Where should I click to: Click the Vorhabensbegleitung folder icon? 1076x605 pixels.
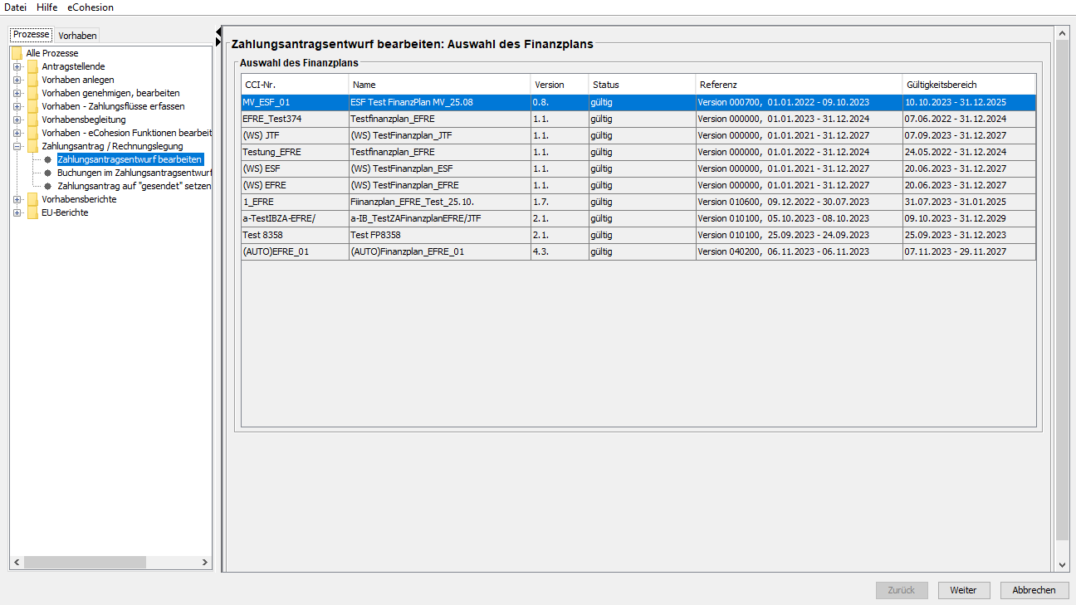click(32, 120)
